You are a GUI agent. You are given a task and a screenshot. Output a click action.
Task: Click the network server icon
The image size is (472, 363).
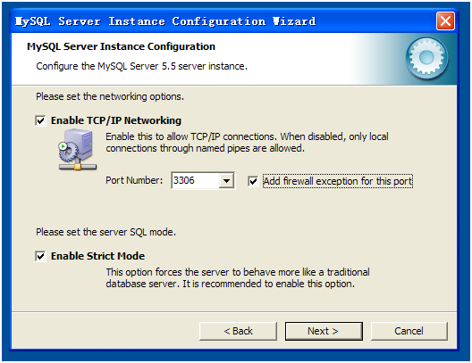[78, 150]
